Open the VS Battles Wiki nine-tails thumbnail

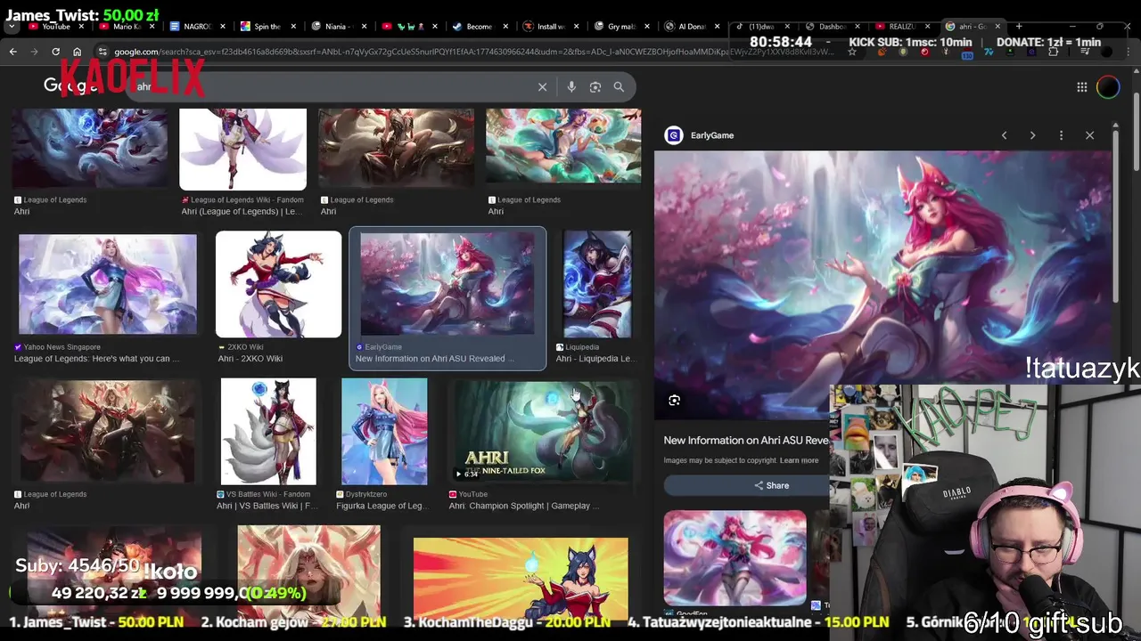tap(268, 431)
